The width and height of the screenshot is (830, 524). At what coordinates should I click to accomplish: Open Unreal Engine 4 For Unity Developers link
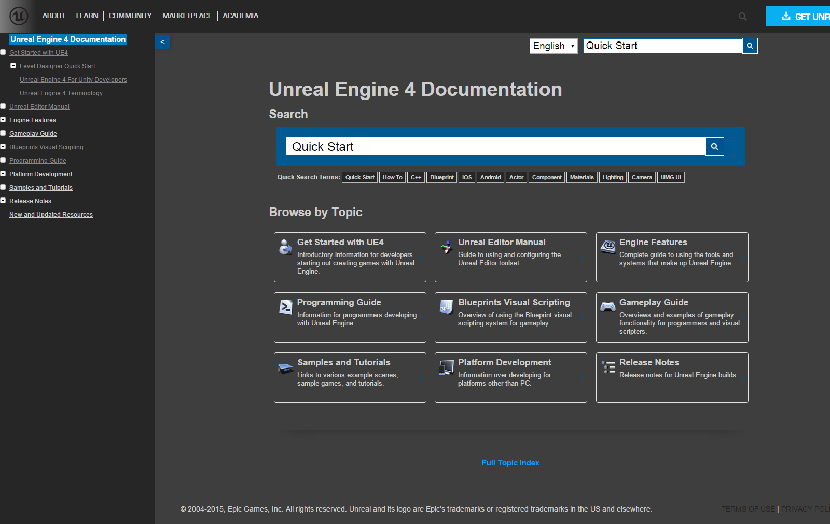tap(73, 80)
